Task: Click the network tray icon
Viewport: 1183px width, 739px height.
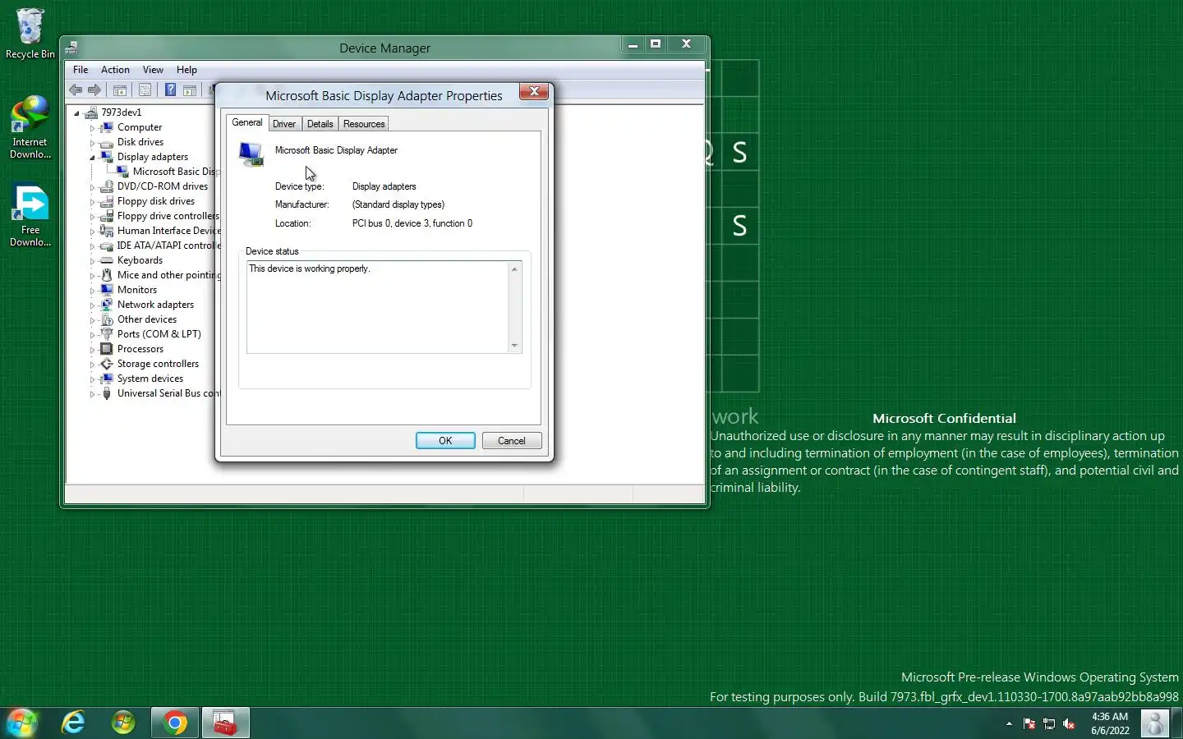Action: (1049, 723)
